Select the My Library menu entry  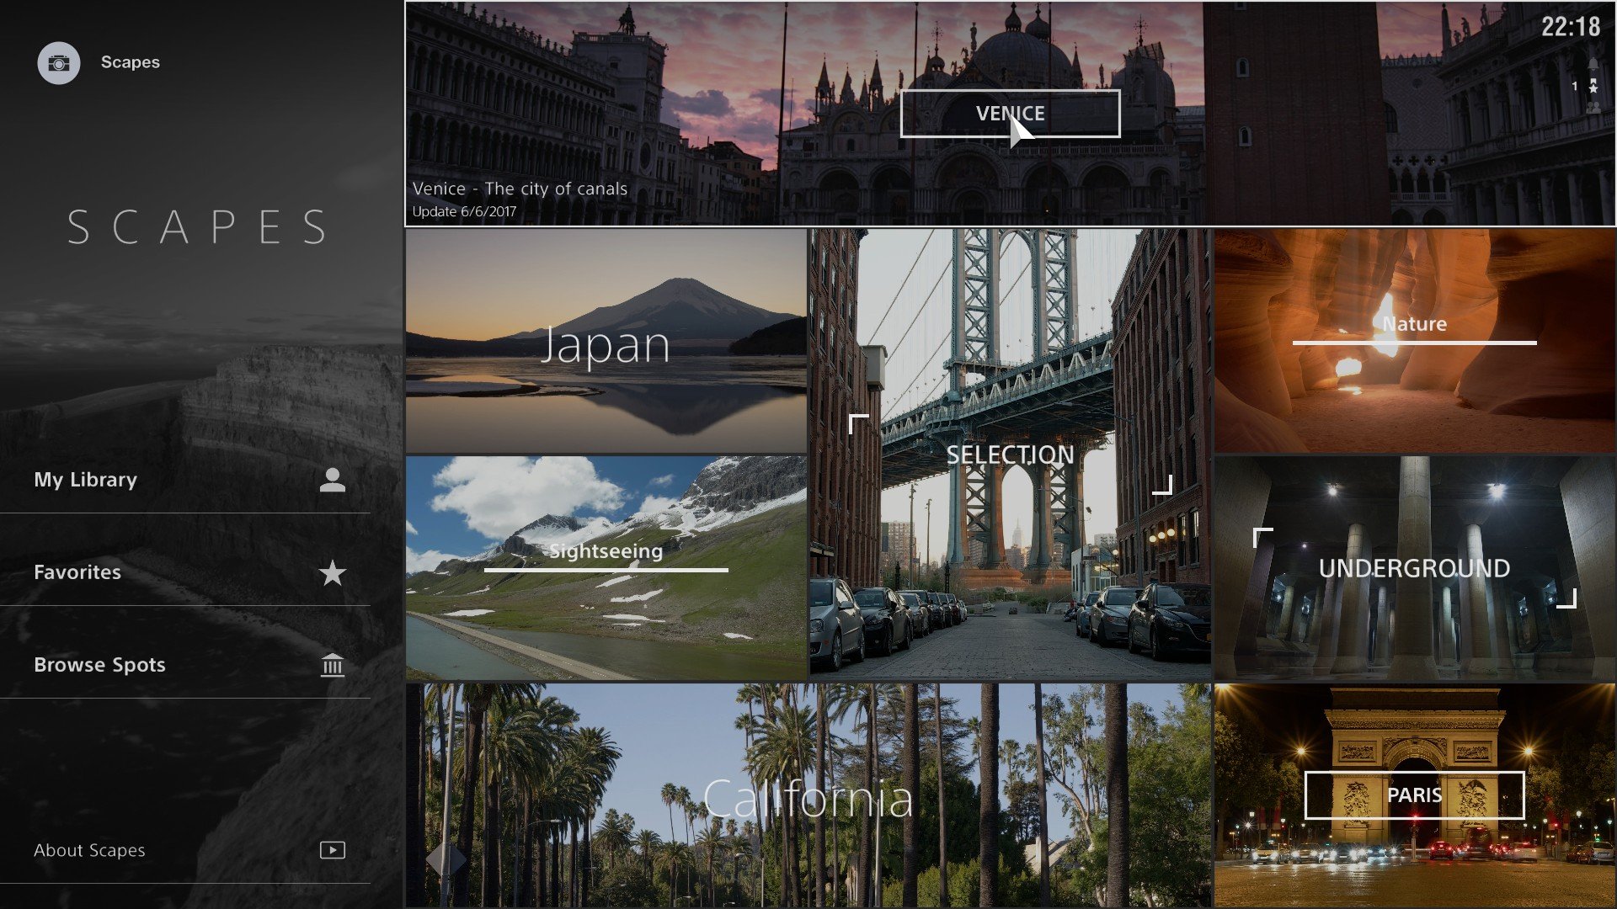(84, 480)
